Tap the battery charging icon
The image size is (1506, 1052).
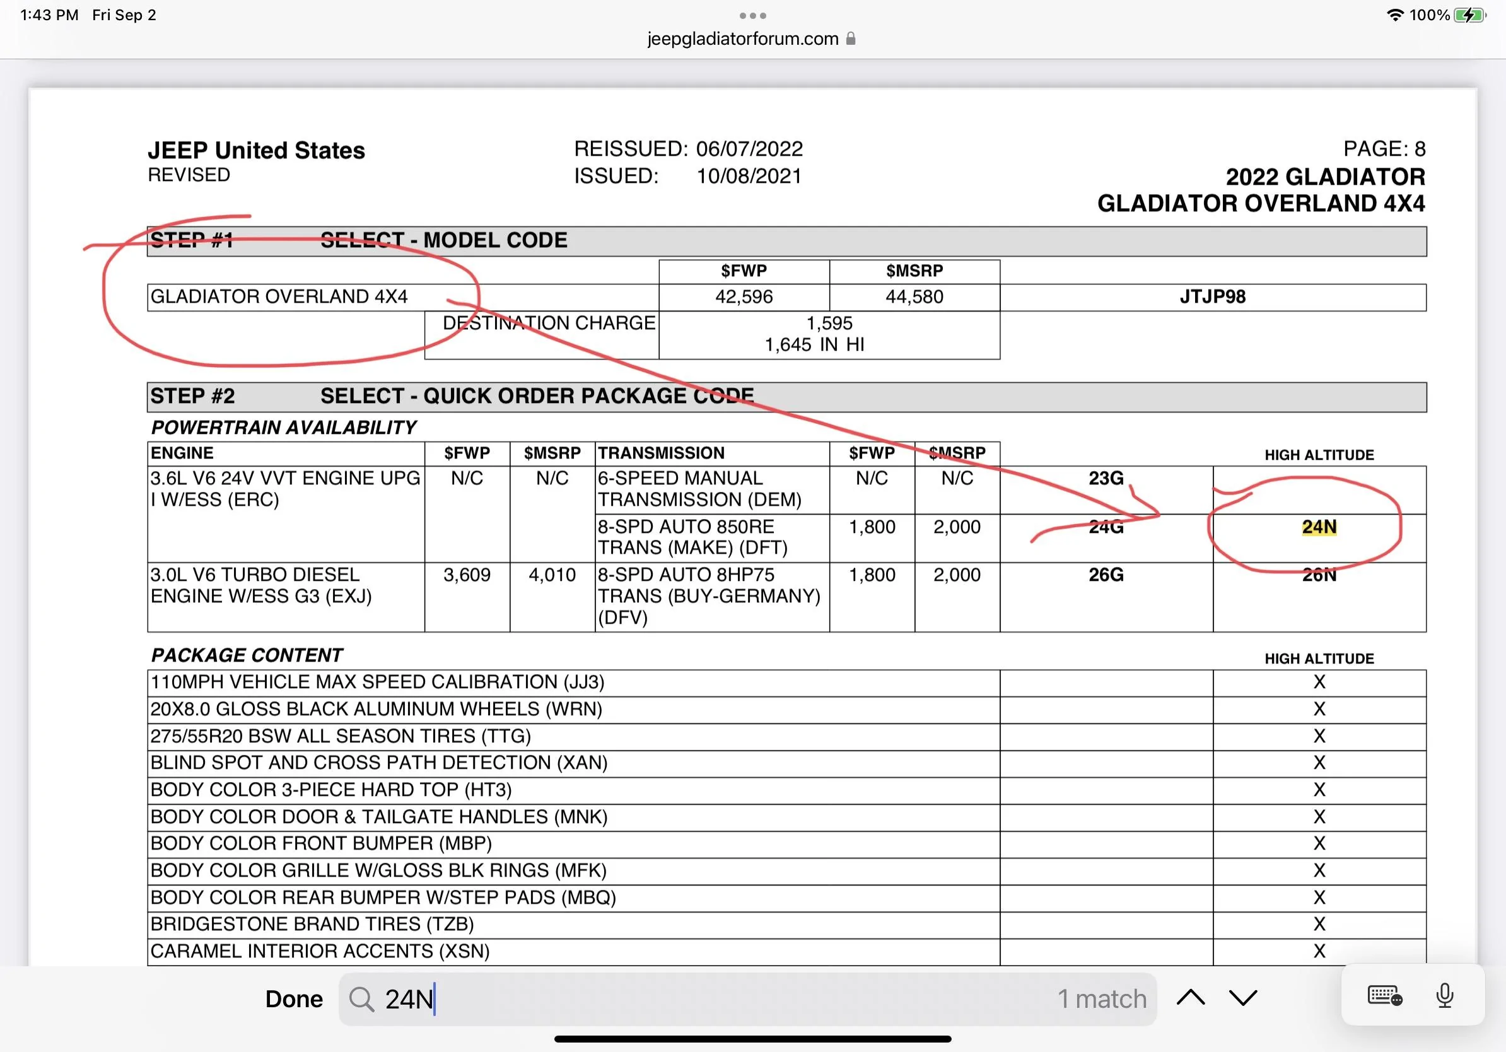1469,15
